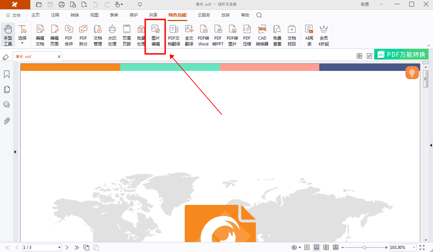Open the bookmarks panel in left sidebar
This screenshot has width=433, height=252.
[7, 74]
